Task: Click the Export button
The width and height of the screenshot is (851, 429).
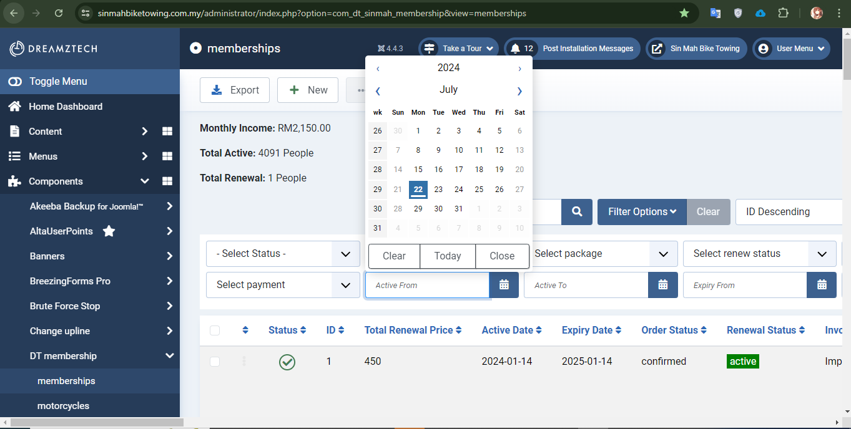Action: (x=235, y=90)
